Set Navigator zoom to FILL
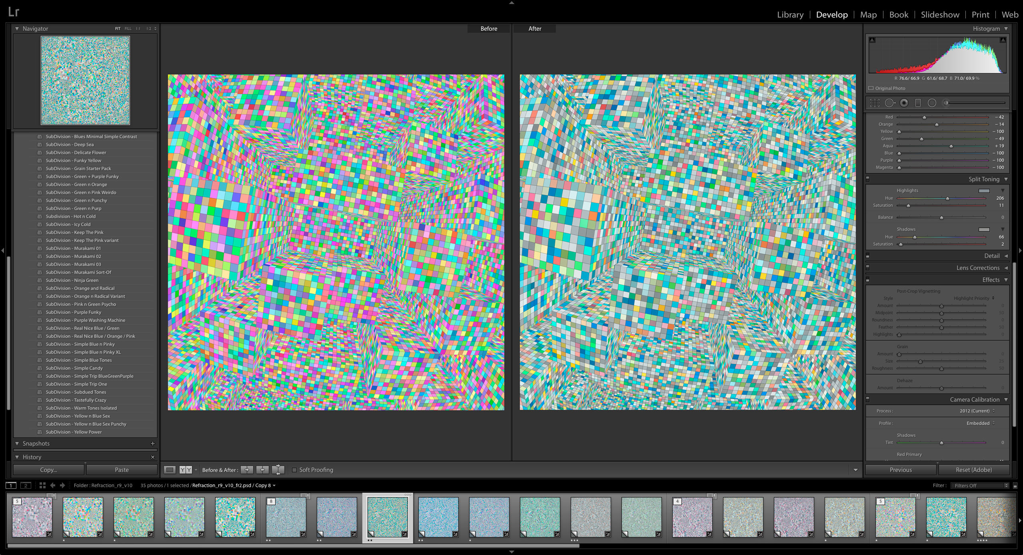This screenshot has width=1023, height=555. [x=128, y=29]
